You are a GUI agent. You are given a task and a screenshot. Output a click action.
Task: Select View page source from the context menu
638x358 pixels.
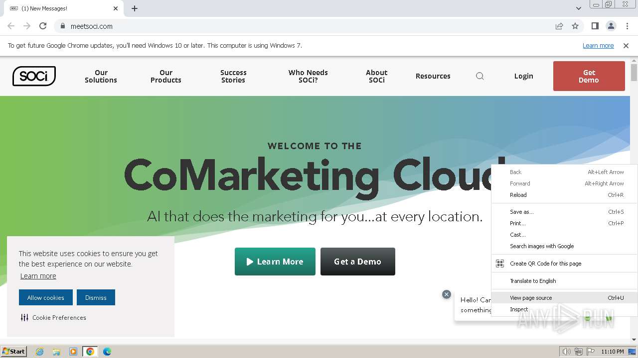coord(531,298)
